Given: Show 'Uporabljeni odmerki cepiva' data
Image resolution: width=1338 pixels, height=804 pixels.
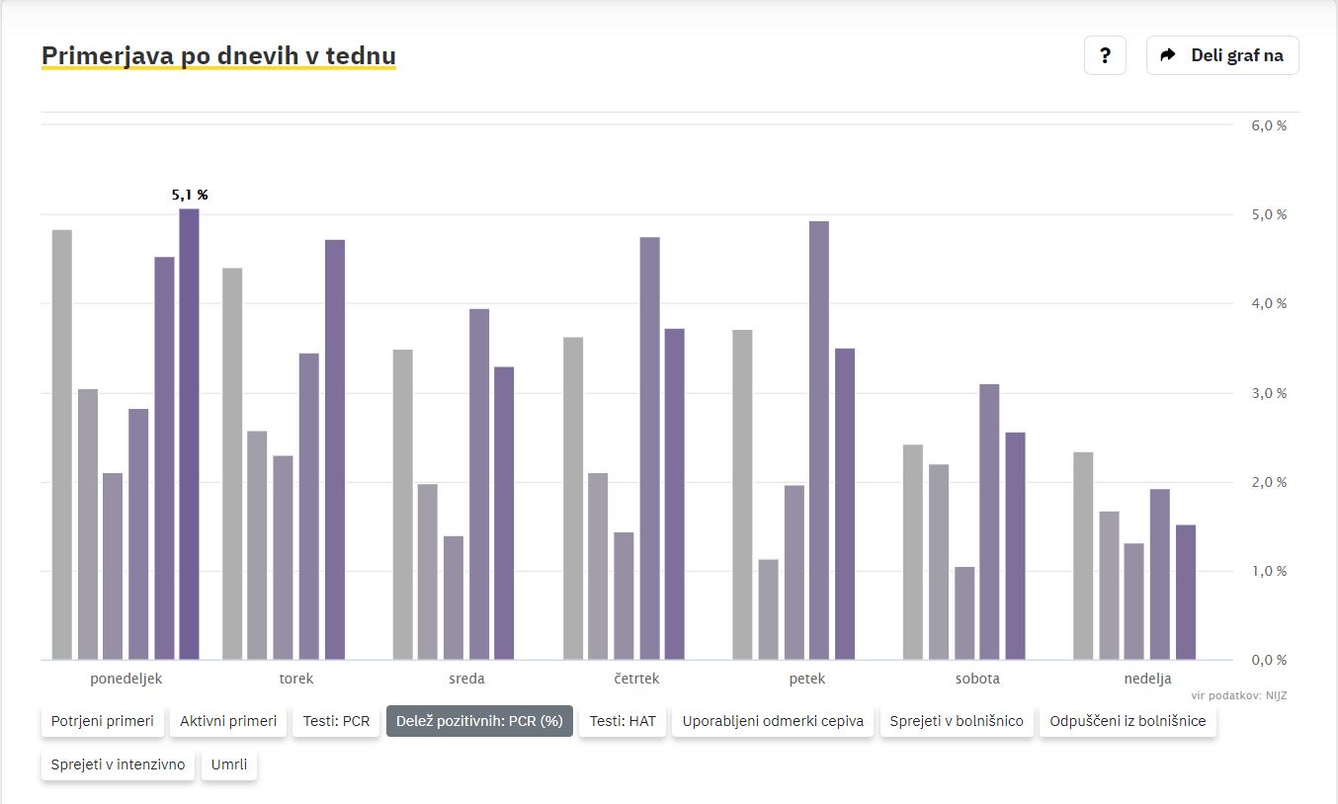Looking at the screenshot, I should pos(773,721).
